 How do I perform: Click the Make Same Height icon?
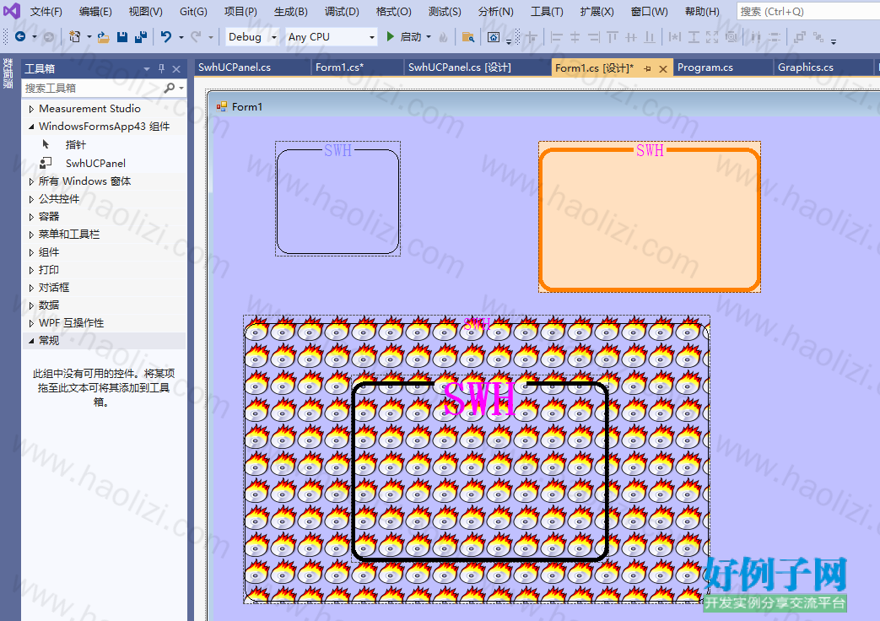(694, 37)
